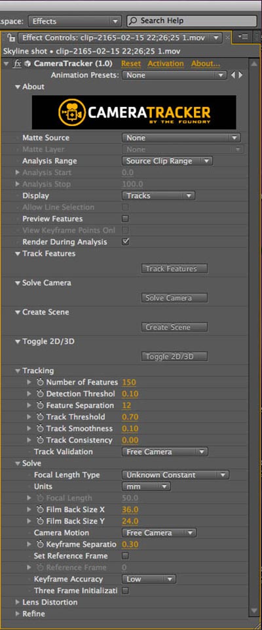Open the Focal Length Type dropdown
Viewport: 262px width, 630px height.
coord(176,475)
